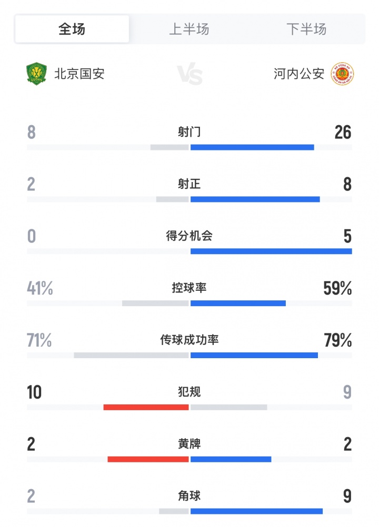The image size is (379, 527).
Task: Click the 黄牌 (yellow cards) stat label
Action: point(189,443)
